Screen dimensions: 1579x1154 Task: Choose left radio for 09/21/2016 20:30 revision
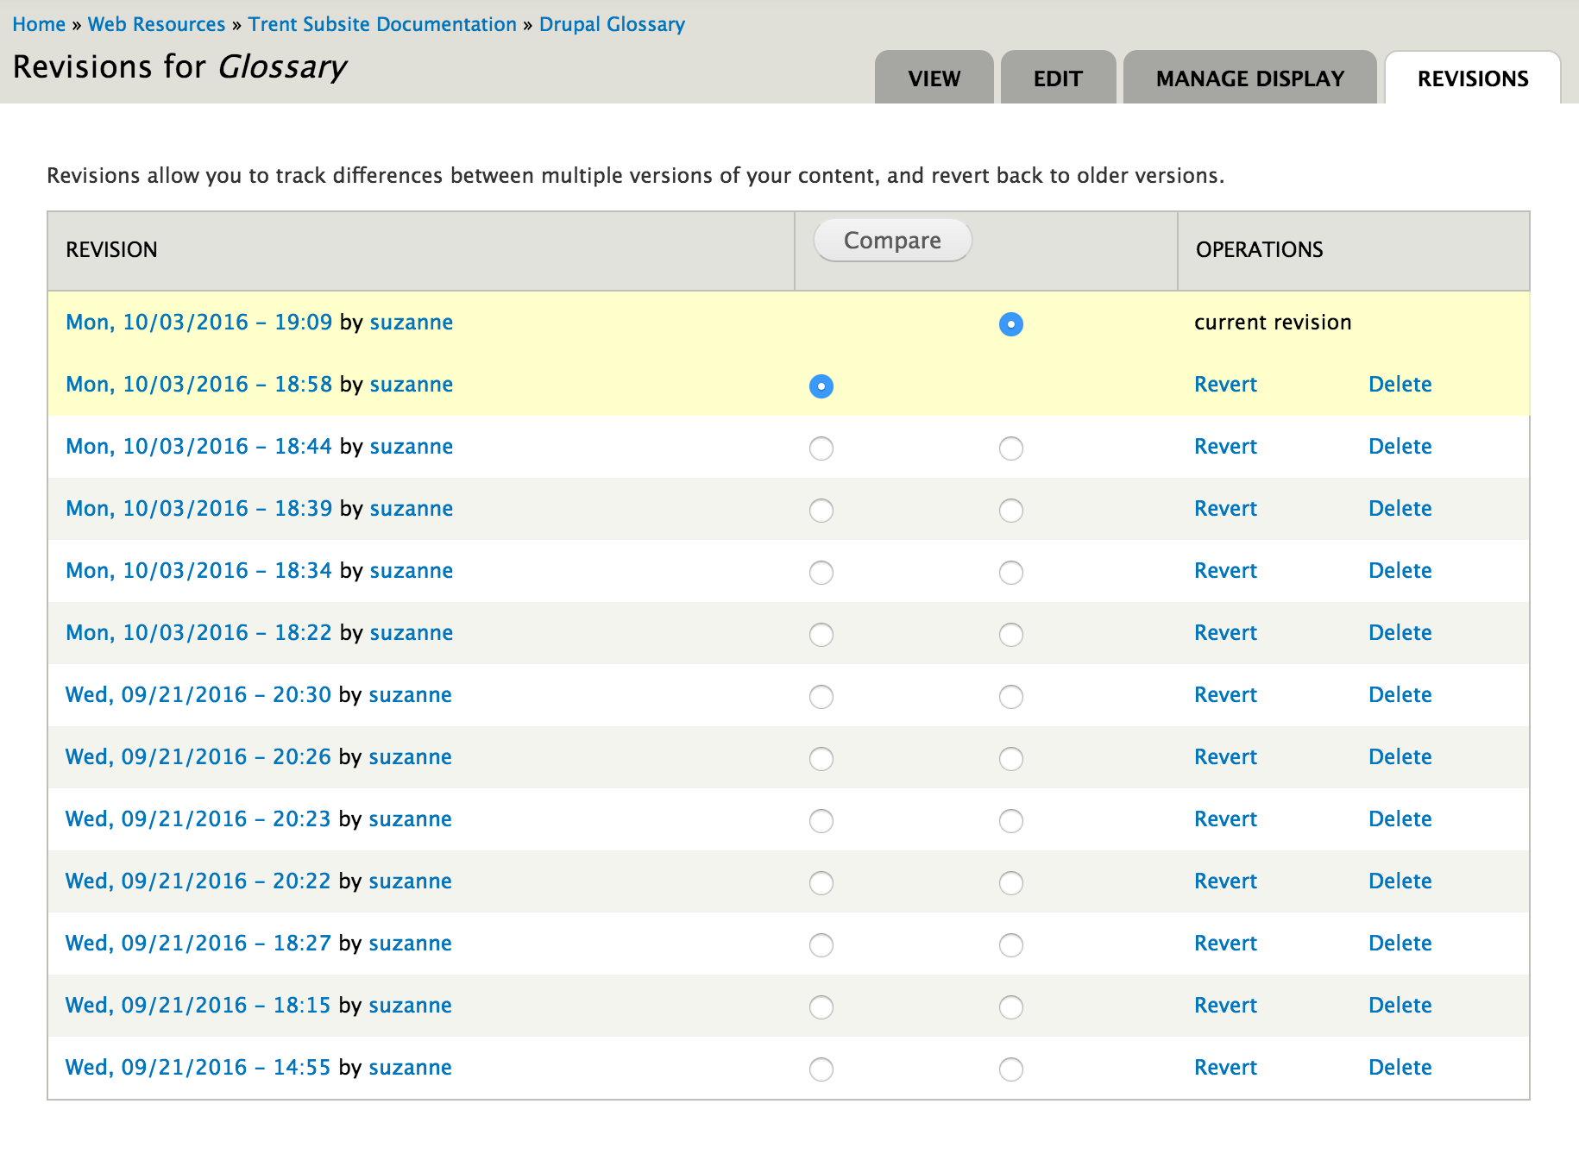click(x=821, y=697)
